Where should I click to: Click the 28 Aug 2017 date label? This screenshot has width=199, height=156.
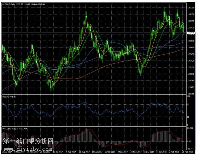click(x=84, y=152)
